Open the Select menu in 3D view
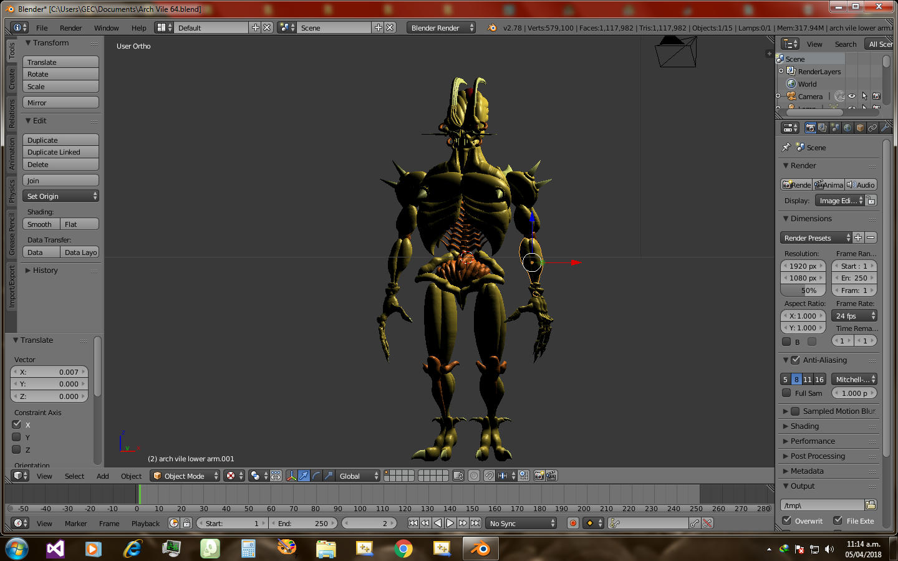The image size is (898, 561). pyautogui.click(x=74, y=476)
